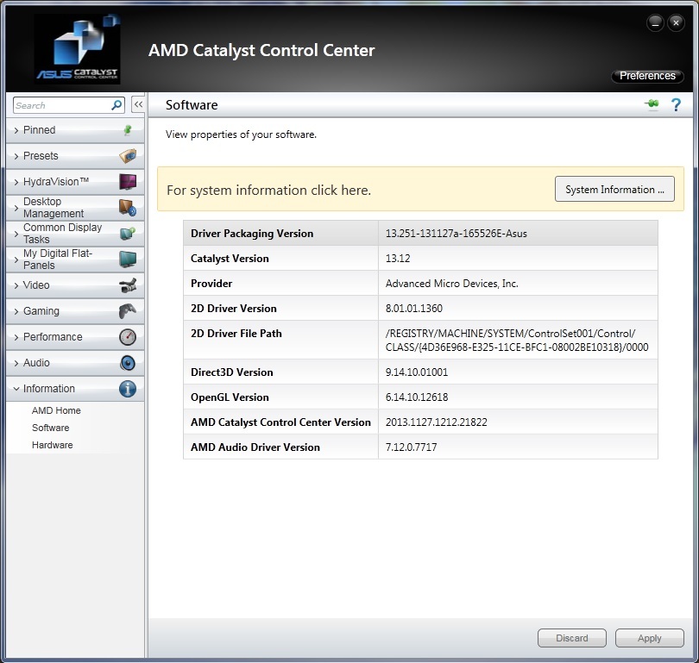The width and height of the screenshot is (699, 663).
Task: Expand the Desktop Management section
Action: tap(75, 208)
